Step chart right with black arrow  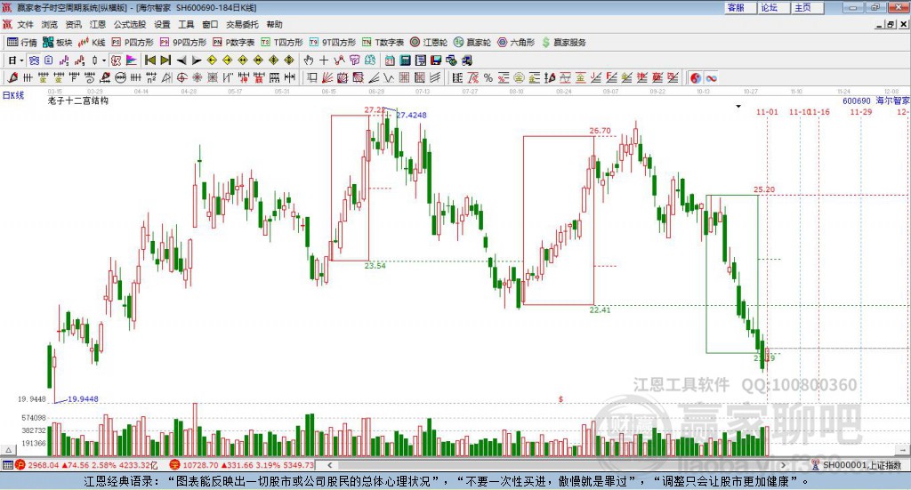[197, 60]
